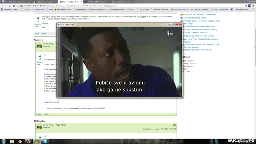The height and width of the screenshot is (144, 256).
Task: Open 'Sound Issue With Windows 7 Media Center' thread
Action: (199, 14)
